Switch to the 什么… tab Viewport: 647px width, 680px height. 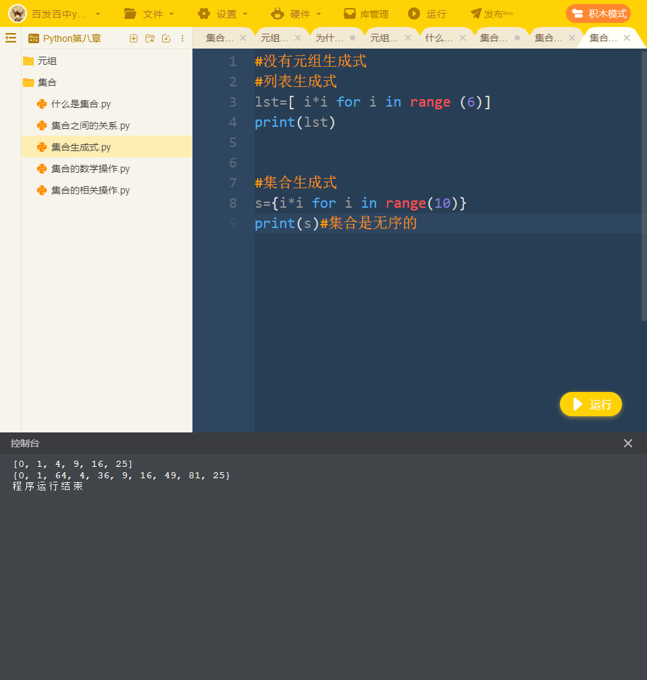coord(438,38)
